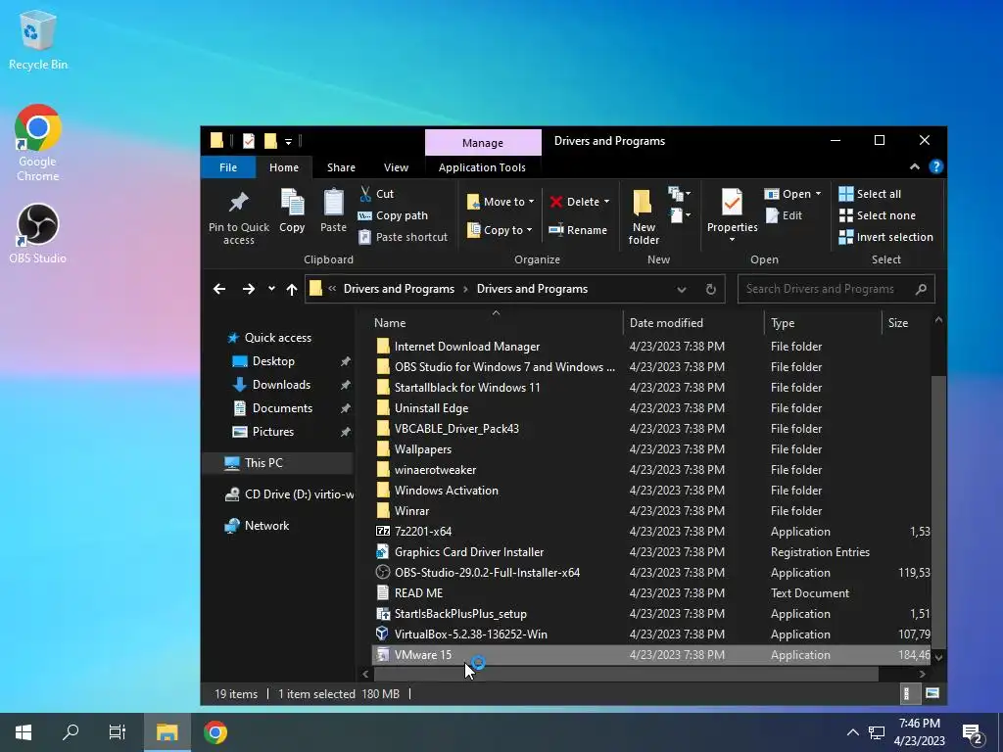Switch to the View tab
Screen dimensions: 1003x752
[x=396, y=167]
